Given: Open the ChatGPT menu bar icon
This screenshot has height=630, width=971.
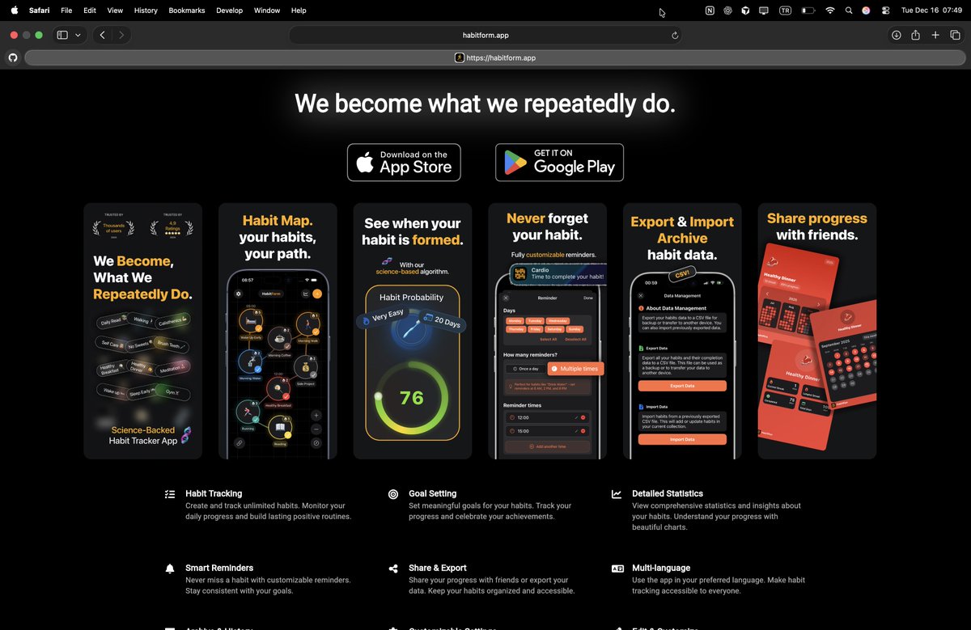Looking at the screenshot, I should pyautogui.click(x=727, y=11).
